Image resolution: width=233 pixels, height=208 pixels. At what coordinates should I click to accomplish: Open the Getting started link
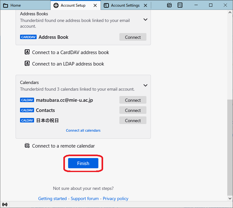[x=53, y=198]
